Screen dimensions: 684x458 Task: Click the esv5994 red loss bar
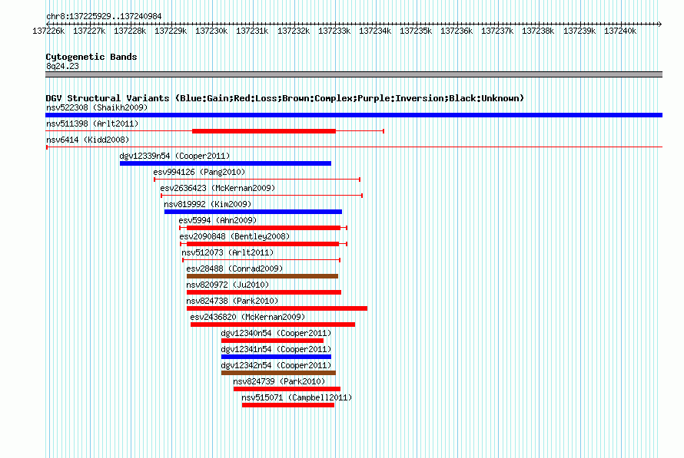264,228
